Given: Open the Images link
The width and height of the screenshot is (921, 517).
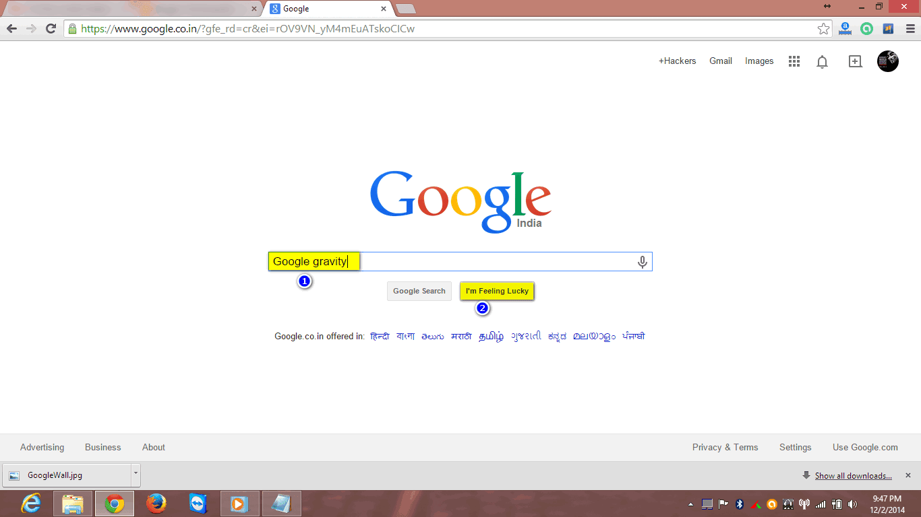Looking at the screenshot, I should 759,61.
